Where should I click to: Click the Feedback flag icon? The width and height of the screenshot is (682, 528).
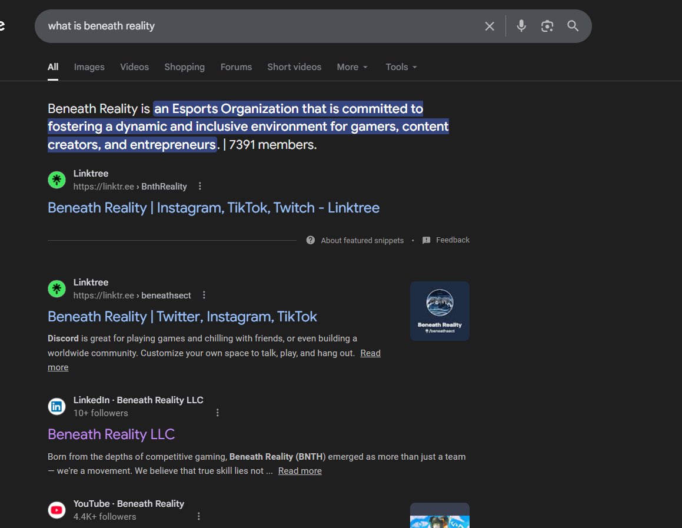(426, 240)
